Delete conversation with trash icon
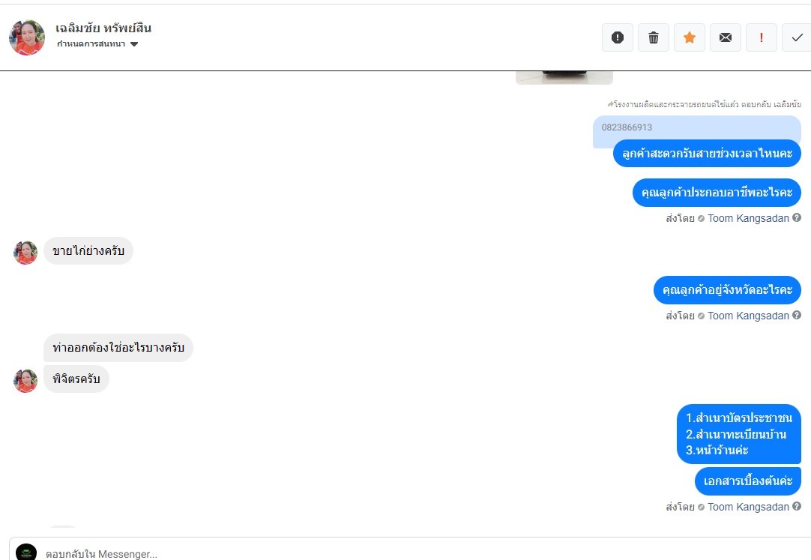This screenshot has height=560, width=811. 654,37
